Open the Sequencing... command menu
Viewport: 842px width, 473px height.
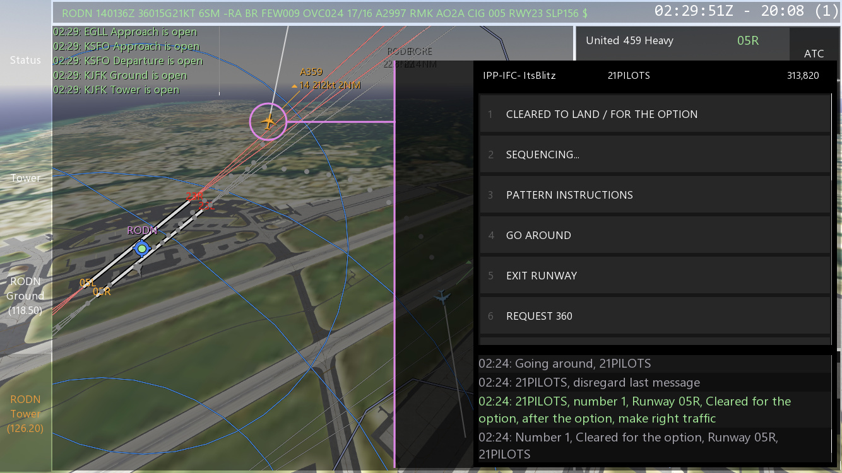[655, 155]
